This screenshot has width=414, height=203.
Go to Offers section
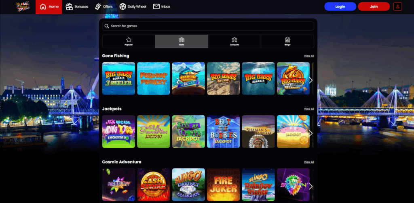click(104, 7)
